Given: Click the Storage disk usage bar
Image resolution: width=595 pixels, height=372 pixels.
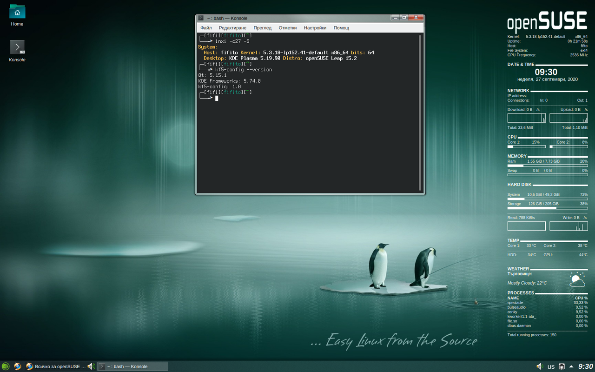Looking at the screenshot, I should pos(548,208).
